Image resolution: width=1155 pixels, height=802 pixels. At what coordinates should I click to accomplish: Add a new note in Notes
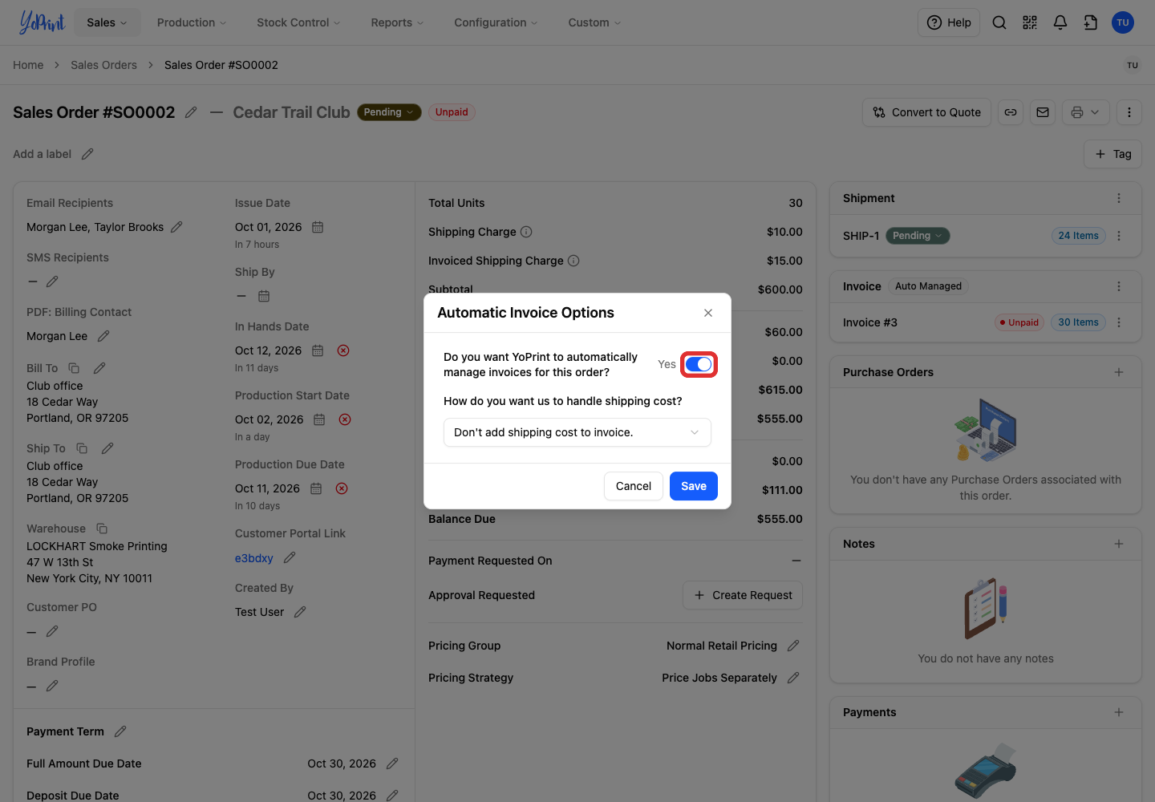click(1119, 544)
